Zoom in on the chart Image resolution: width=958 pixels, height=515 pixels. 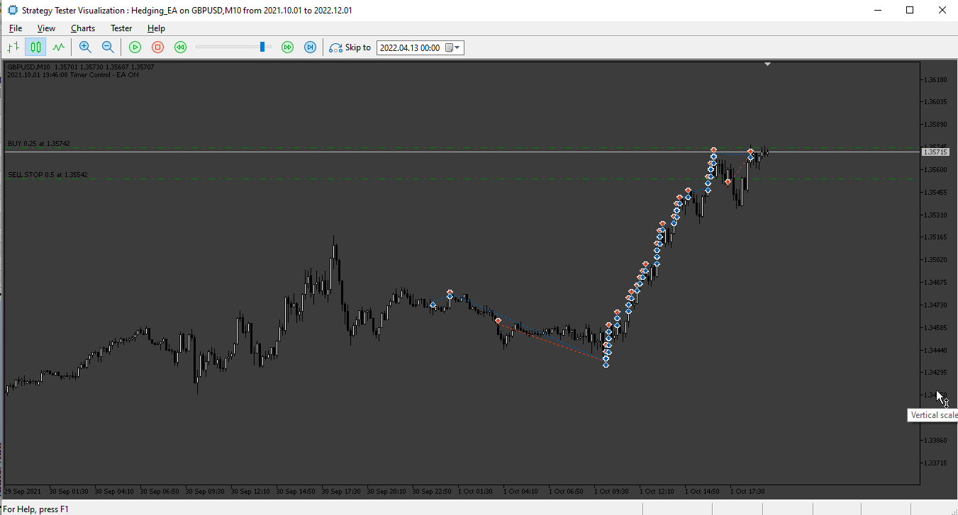85,47
